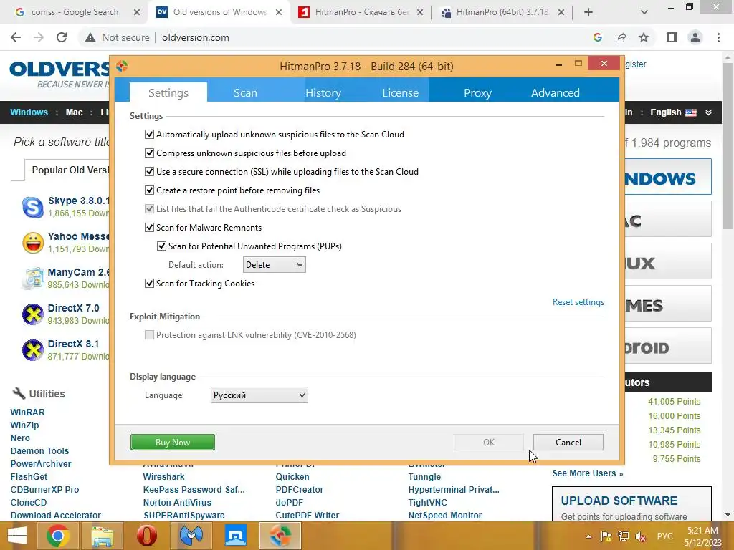
Task: Show hidden tray icons arrow
Action: pos(588,536)
